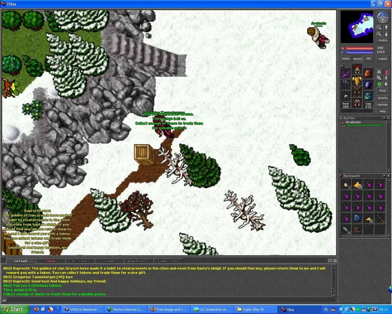Select the boots equipment slot
The width and height of the screenshot is (392, 314).
pos(357,103)
